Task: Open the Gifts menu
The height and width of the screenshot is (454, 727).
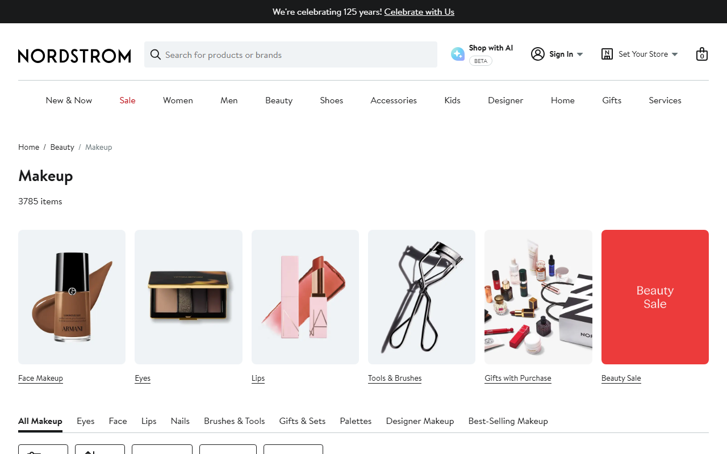Action: pos(612,100)
